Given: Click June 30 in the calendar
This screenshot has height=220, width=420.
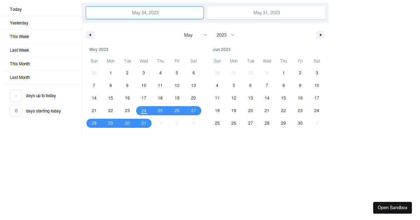Looking at the screenshot, I should [300, 123].
